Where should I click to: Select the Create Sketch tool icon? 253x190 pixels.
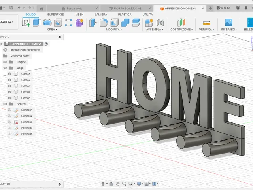[26, 23]
